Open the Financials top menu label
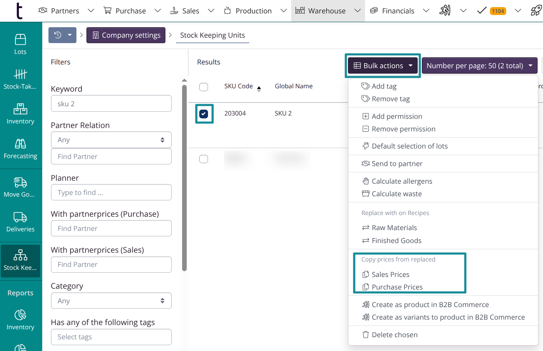543x351 pixels. tap(398, 11)
